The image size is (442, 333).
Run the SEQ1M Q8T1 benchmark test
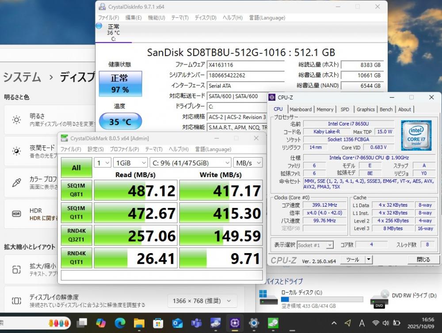76,190
